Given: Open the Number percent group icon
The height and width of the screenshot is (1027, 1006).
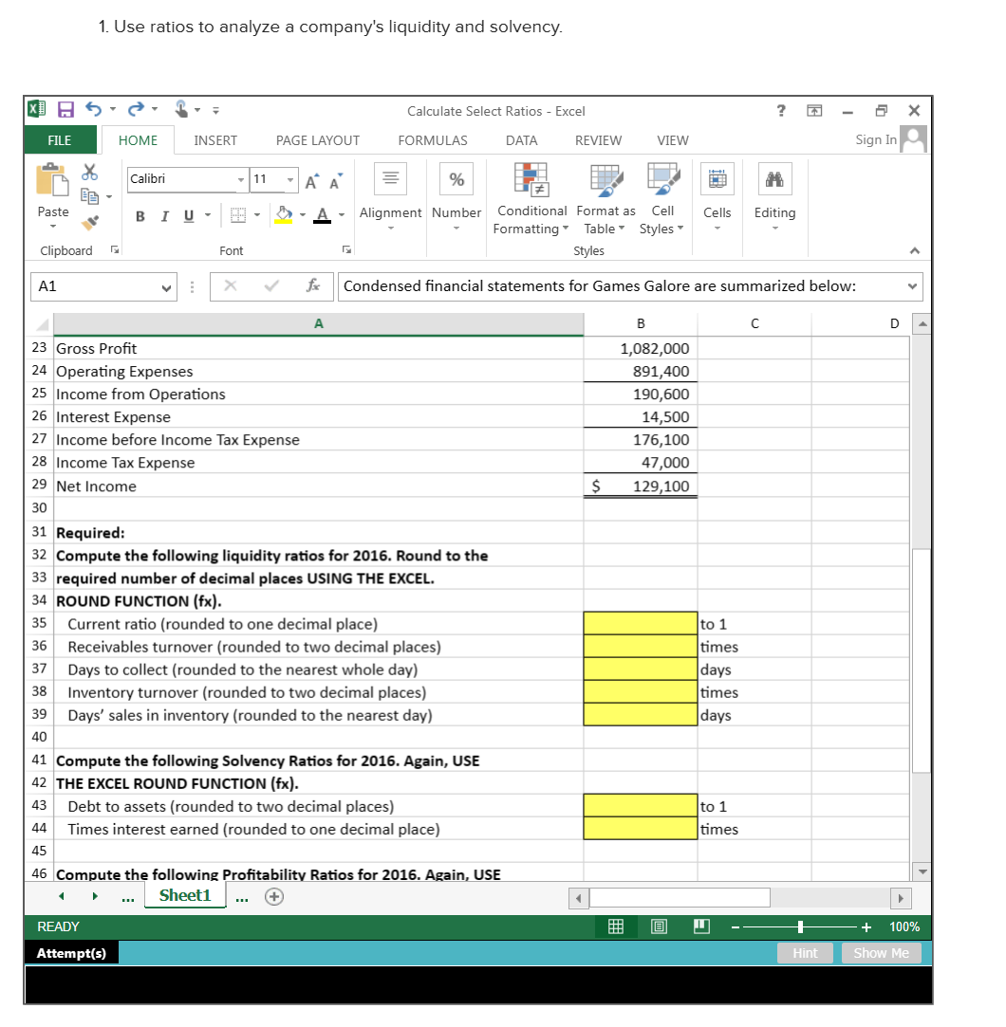Looking at the screenshot, I should pyautogui.click(x=456, y=179).
